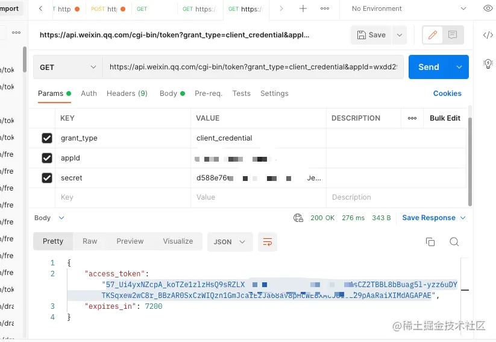Open tab options three-dot menu
Screen dimensions: 496x342
tap(325, 8)
